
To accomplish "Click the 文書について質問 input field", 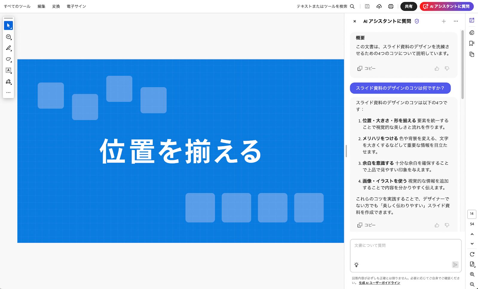I will click(405, 251).
